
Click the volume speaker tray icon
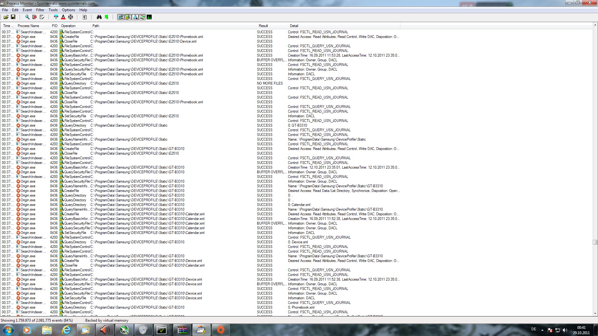(x=565, y=330)
